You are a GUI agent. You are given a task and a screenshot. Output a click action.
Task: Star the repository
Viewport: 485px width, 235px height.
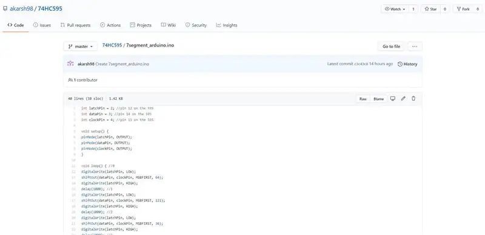[x=430, y=9]
